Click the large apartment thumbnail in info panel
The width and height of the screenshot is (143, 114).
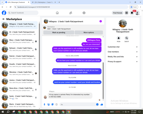pos(123,24)
